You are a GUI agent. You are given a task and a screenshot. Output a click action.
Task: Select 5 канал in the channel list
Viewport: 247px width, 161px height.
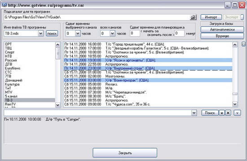pos(30,96)
